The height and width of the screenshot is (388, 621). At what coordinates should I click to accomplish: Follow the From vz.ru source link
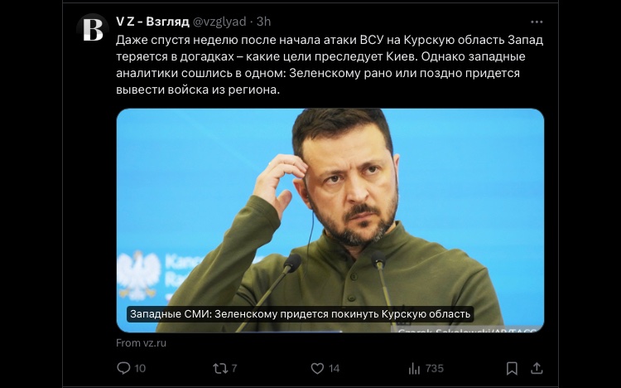pos(141,343)
